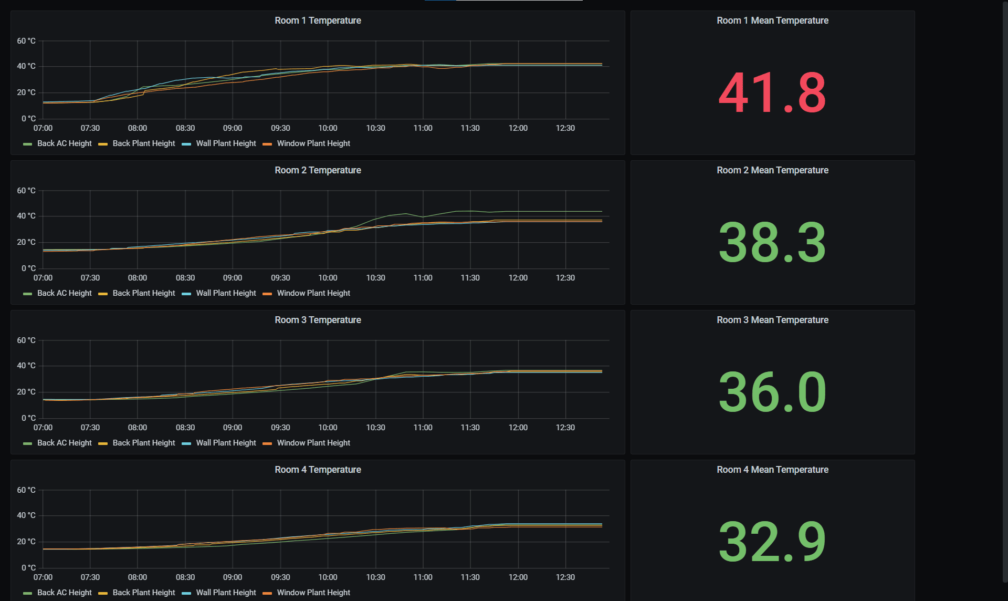The width and height of the screenshot is (1008, 601).
Task: Toggle the Back AC Height series in Room 1
Action: tap(64, 143)
